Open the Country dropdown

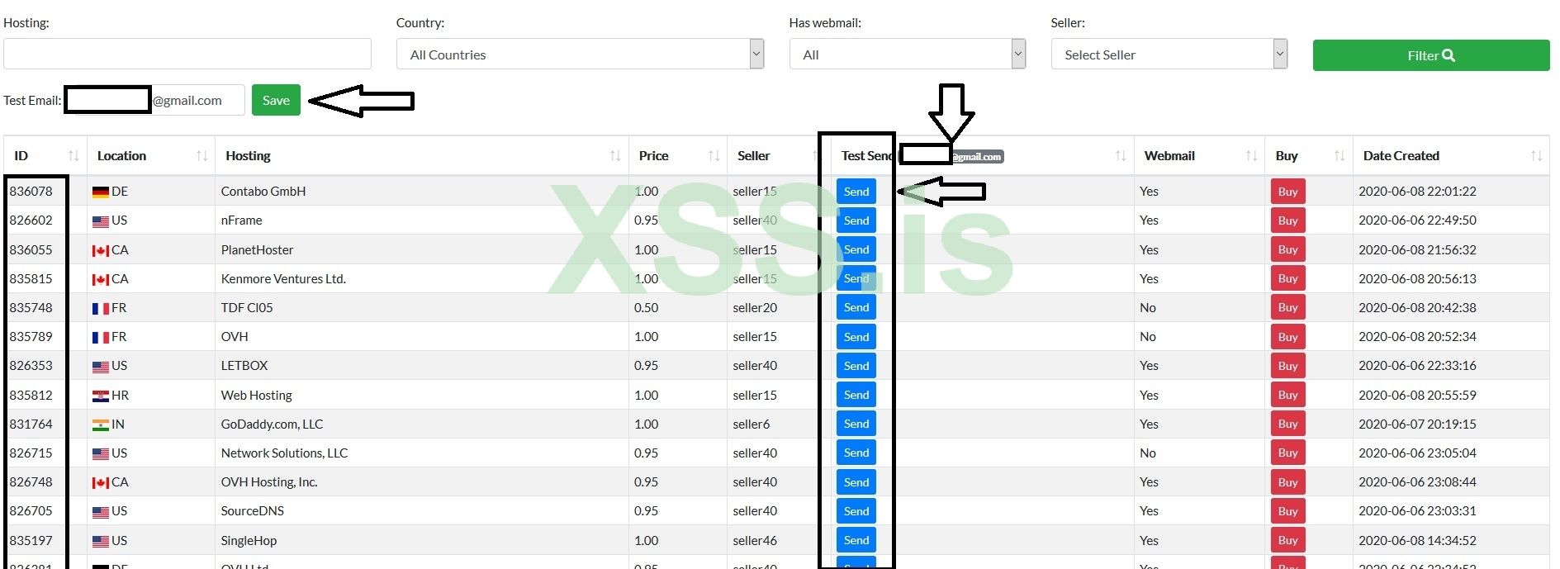point(580,55)
